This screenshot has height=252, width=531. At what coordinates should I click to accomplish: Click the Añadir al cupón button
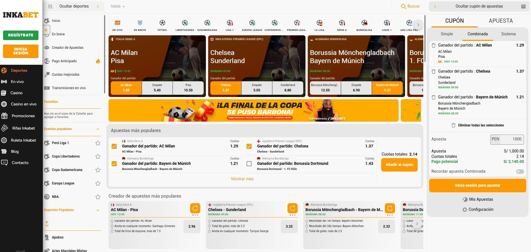399,165
